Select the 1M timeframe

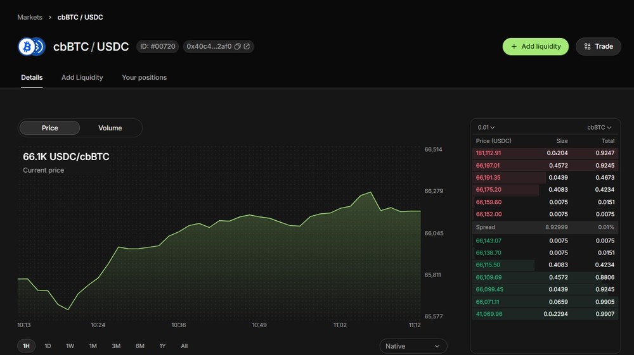click(x=93, y=346)
